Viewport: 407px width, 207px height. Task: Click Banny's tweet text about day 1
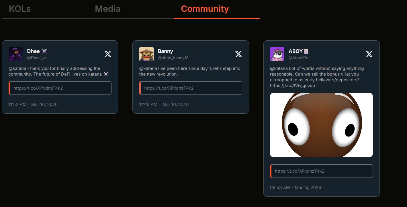(190, 71)
